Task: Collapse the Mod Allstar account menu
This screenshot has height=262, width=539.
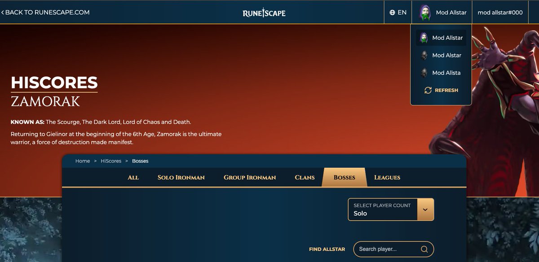Action: click(442, 13)
